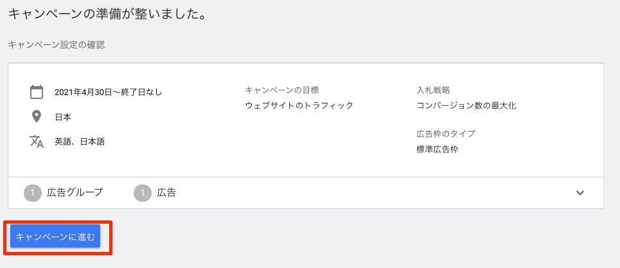Click the 入札戦略 label

(x=433, y=90)
